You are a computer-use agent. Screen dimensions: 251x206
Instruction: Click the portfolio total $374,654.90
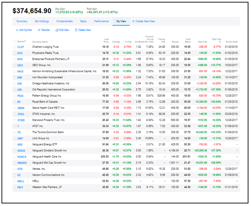(x=32, y=11)
